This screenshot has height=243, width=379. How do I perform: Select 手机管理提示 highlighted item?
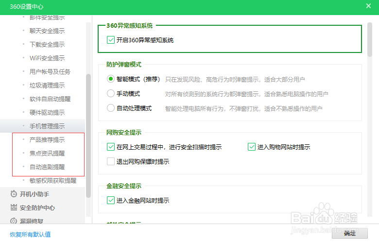tap(43, 126)
